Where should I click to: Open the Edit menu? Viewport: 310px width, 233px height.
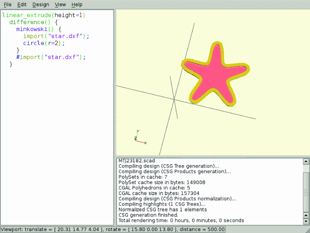(x=22, y=5)
